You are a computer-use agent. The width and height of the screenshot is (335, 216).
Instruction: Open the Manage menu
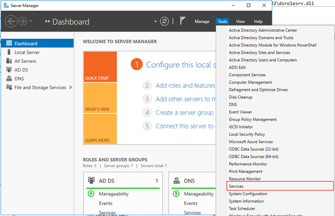coord(202,22)
